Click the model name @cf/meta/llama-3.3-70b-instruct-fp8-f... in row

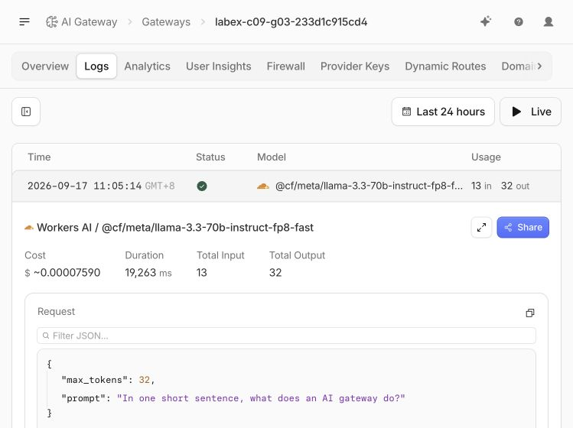tap(369, 186)
